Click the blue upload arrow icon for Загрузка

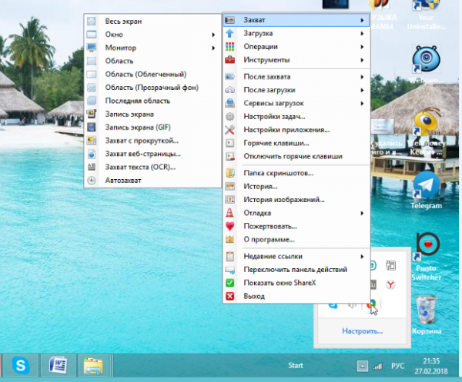click(x=229, y=33)
